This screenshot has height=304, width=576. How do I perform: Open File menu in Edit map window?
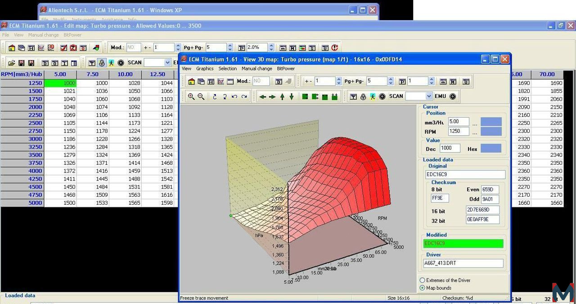click(x=5, y=35)
